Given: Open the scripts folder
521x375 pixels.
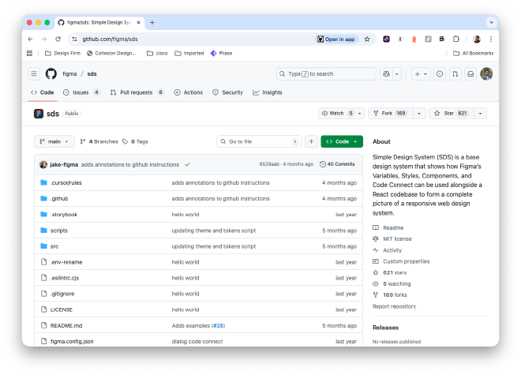Looking at the screenshot, I should [59, 231].
